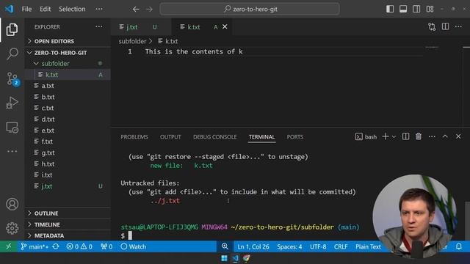Switch to the OUTPUT panel tab

(x=170, y=137)
